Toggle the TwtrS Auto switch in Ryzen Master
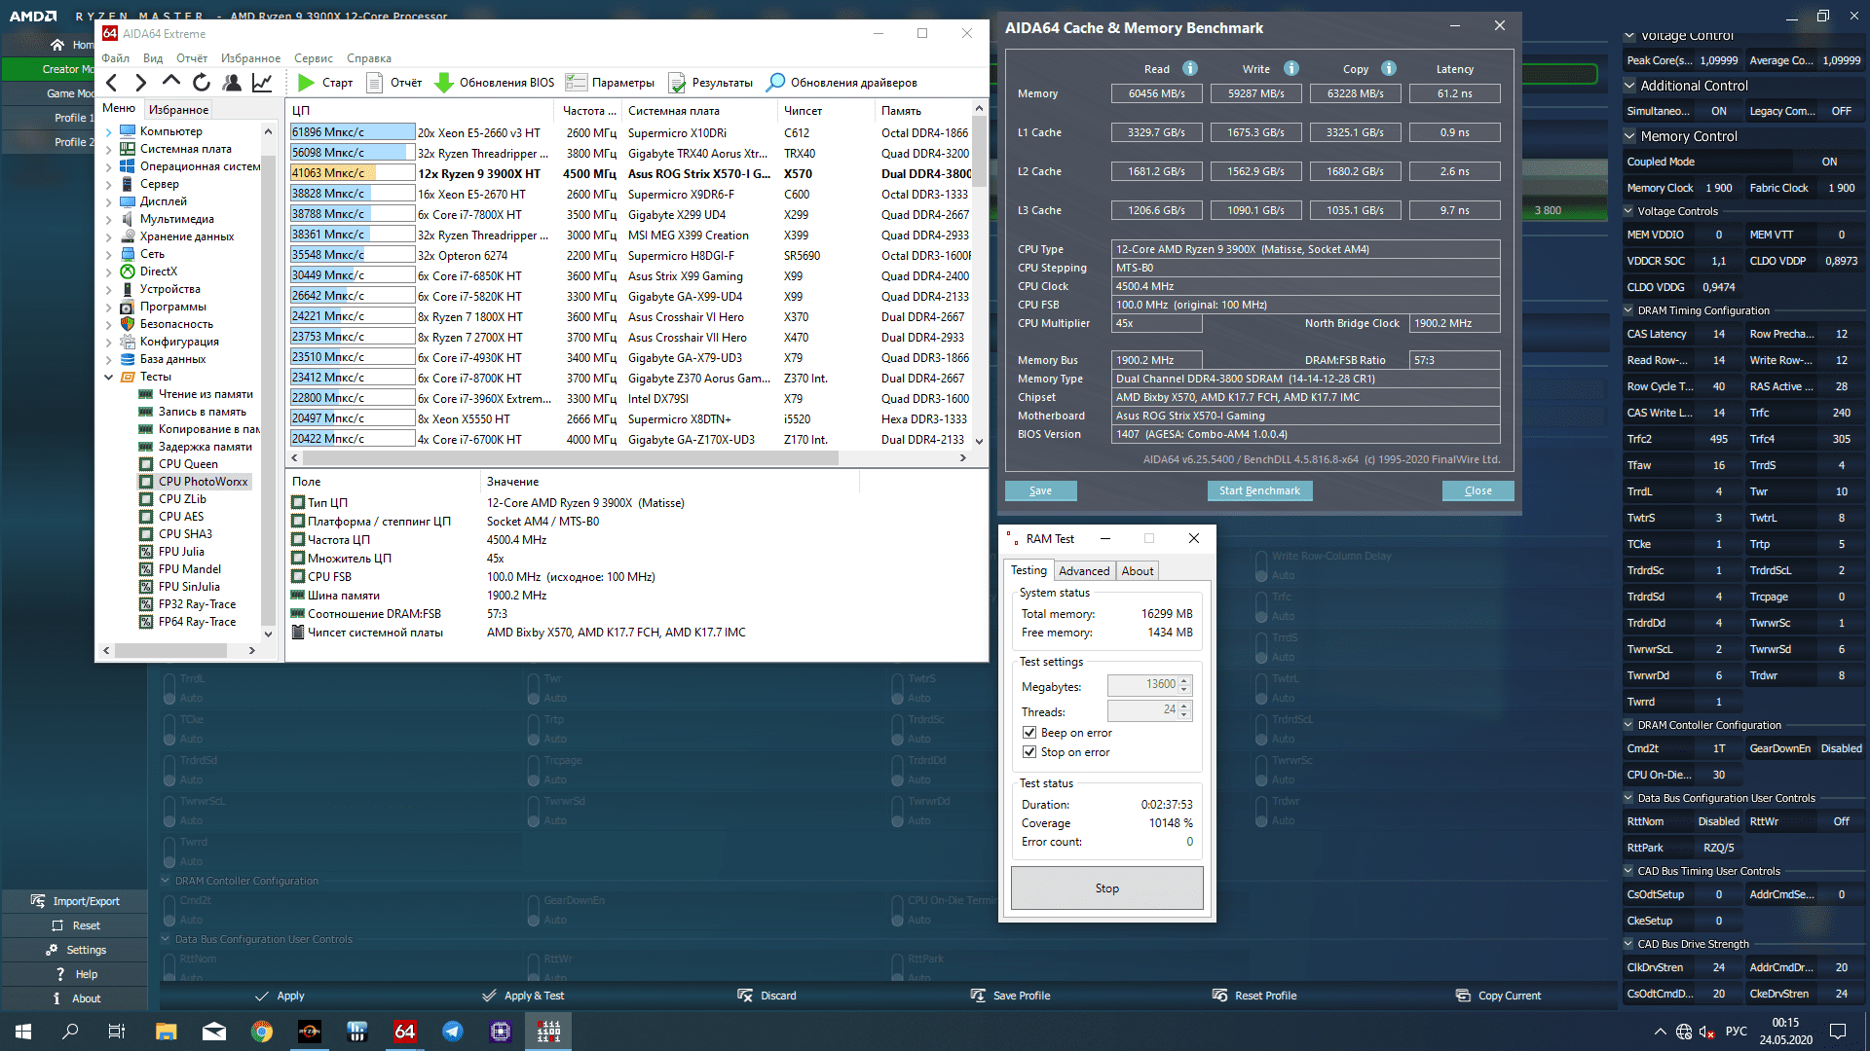Image resolution: width=1870 pixels, height=1051 pixels. (898, 688)
